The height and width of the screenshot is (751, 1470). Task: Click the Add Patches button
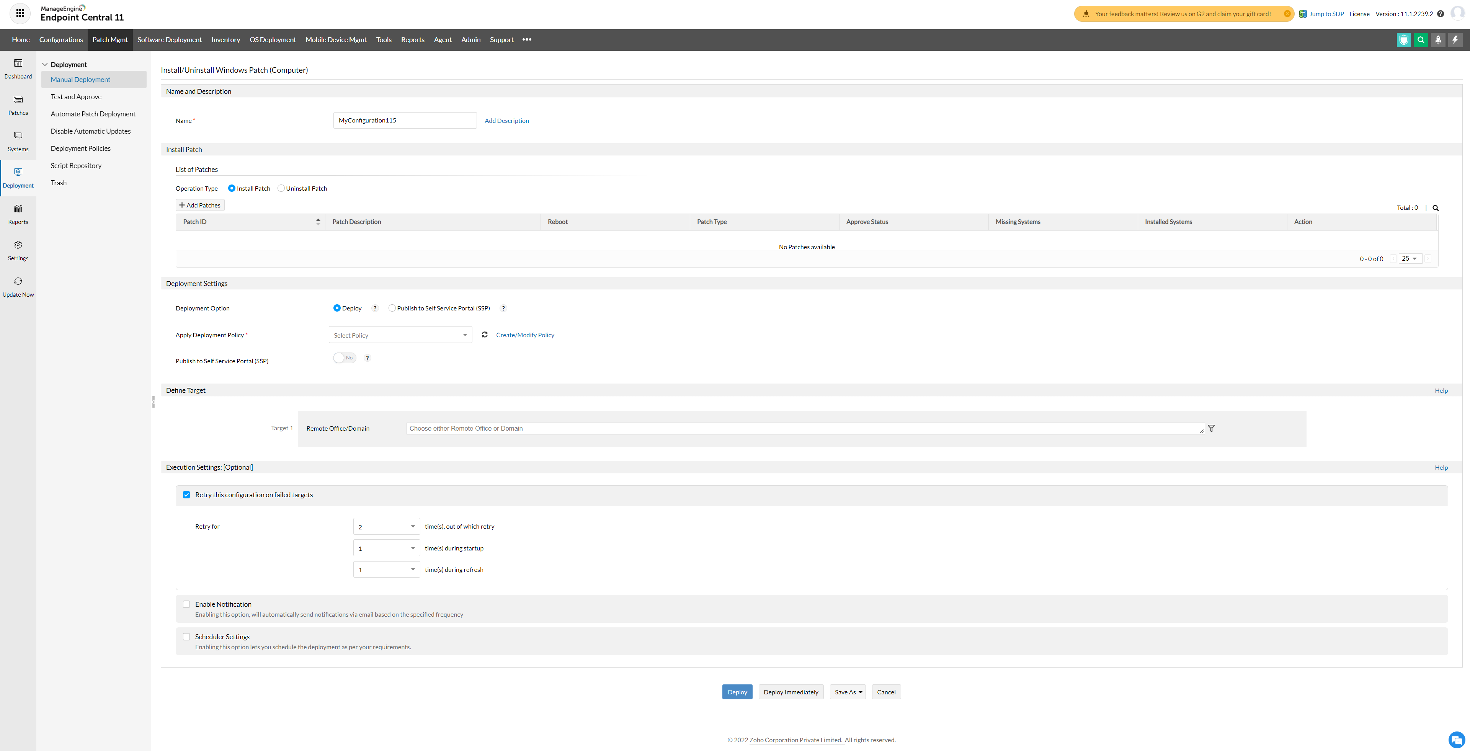(200, 206)
